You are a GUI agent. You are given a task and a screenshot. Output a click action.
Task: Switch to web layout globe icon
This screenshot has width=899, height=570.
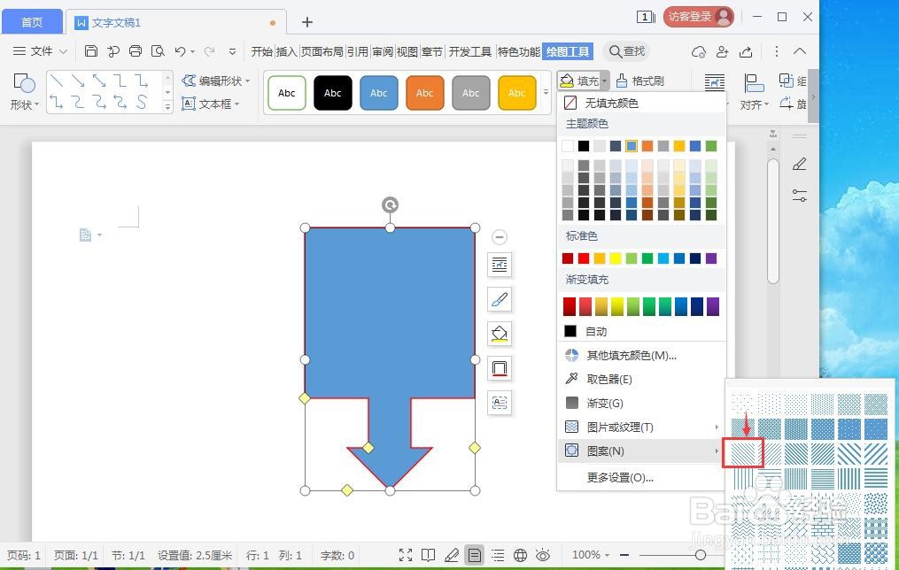pyautogui.click(x=520, y=555)
